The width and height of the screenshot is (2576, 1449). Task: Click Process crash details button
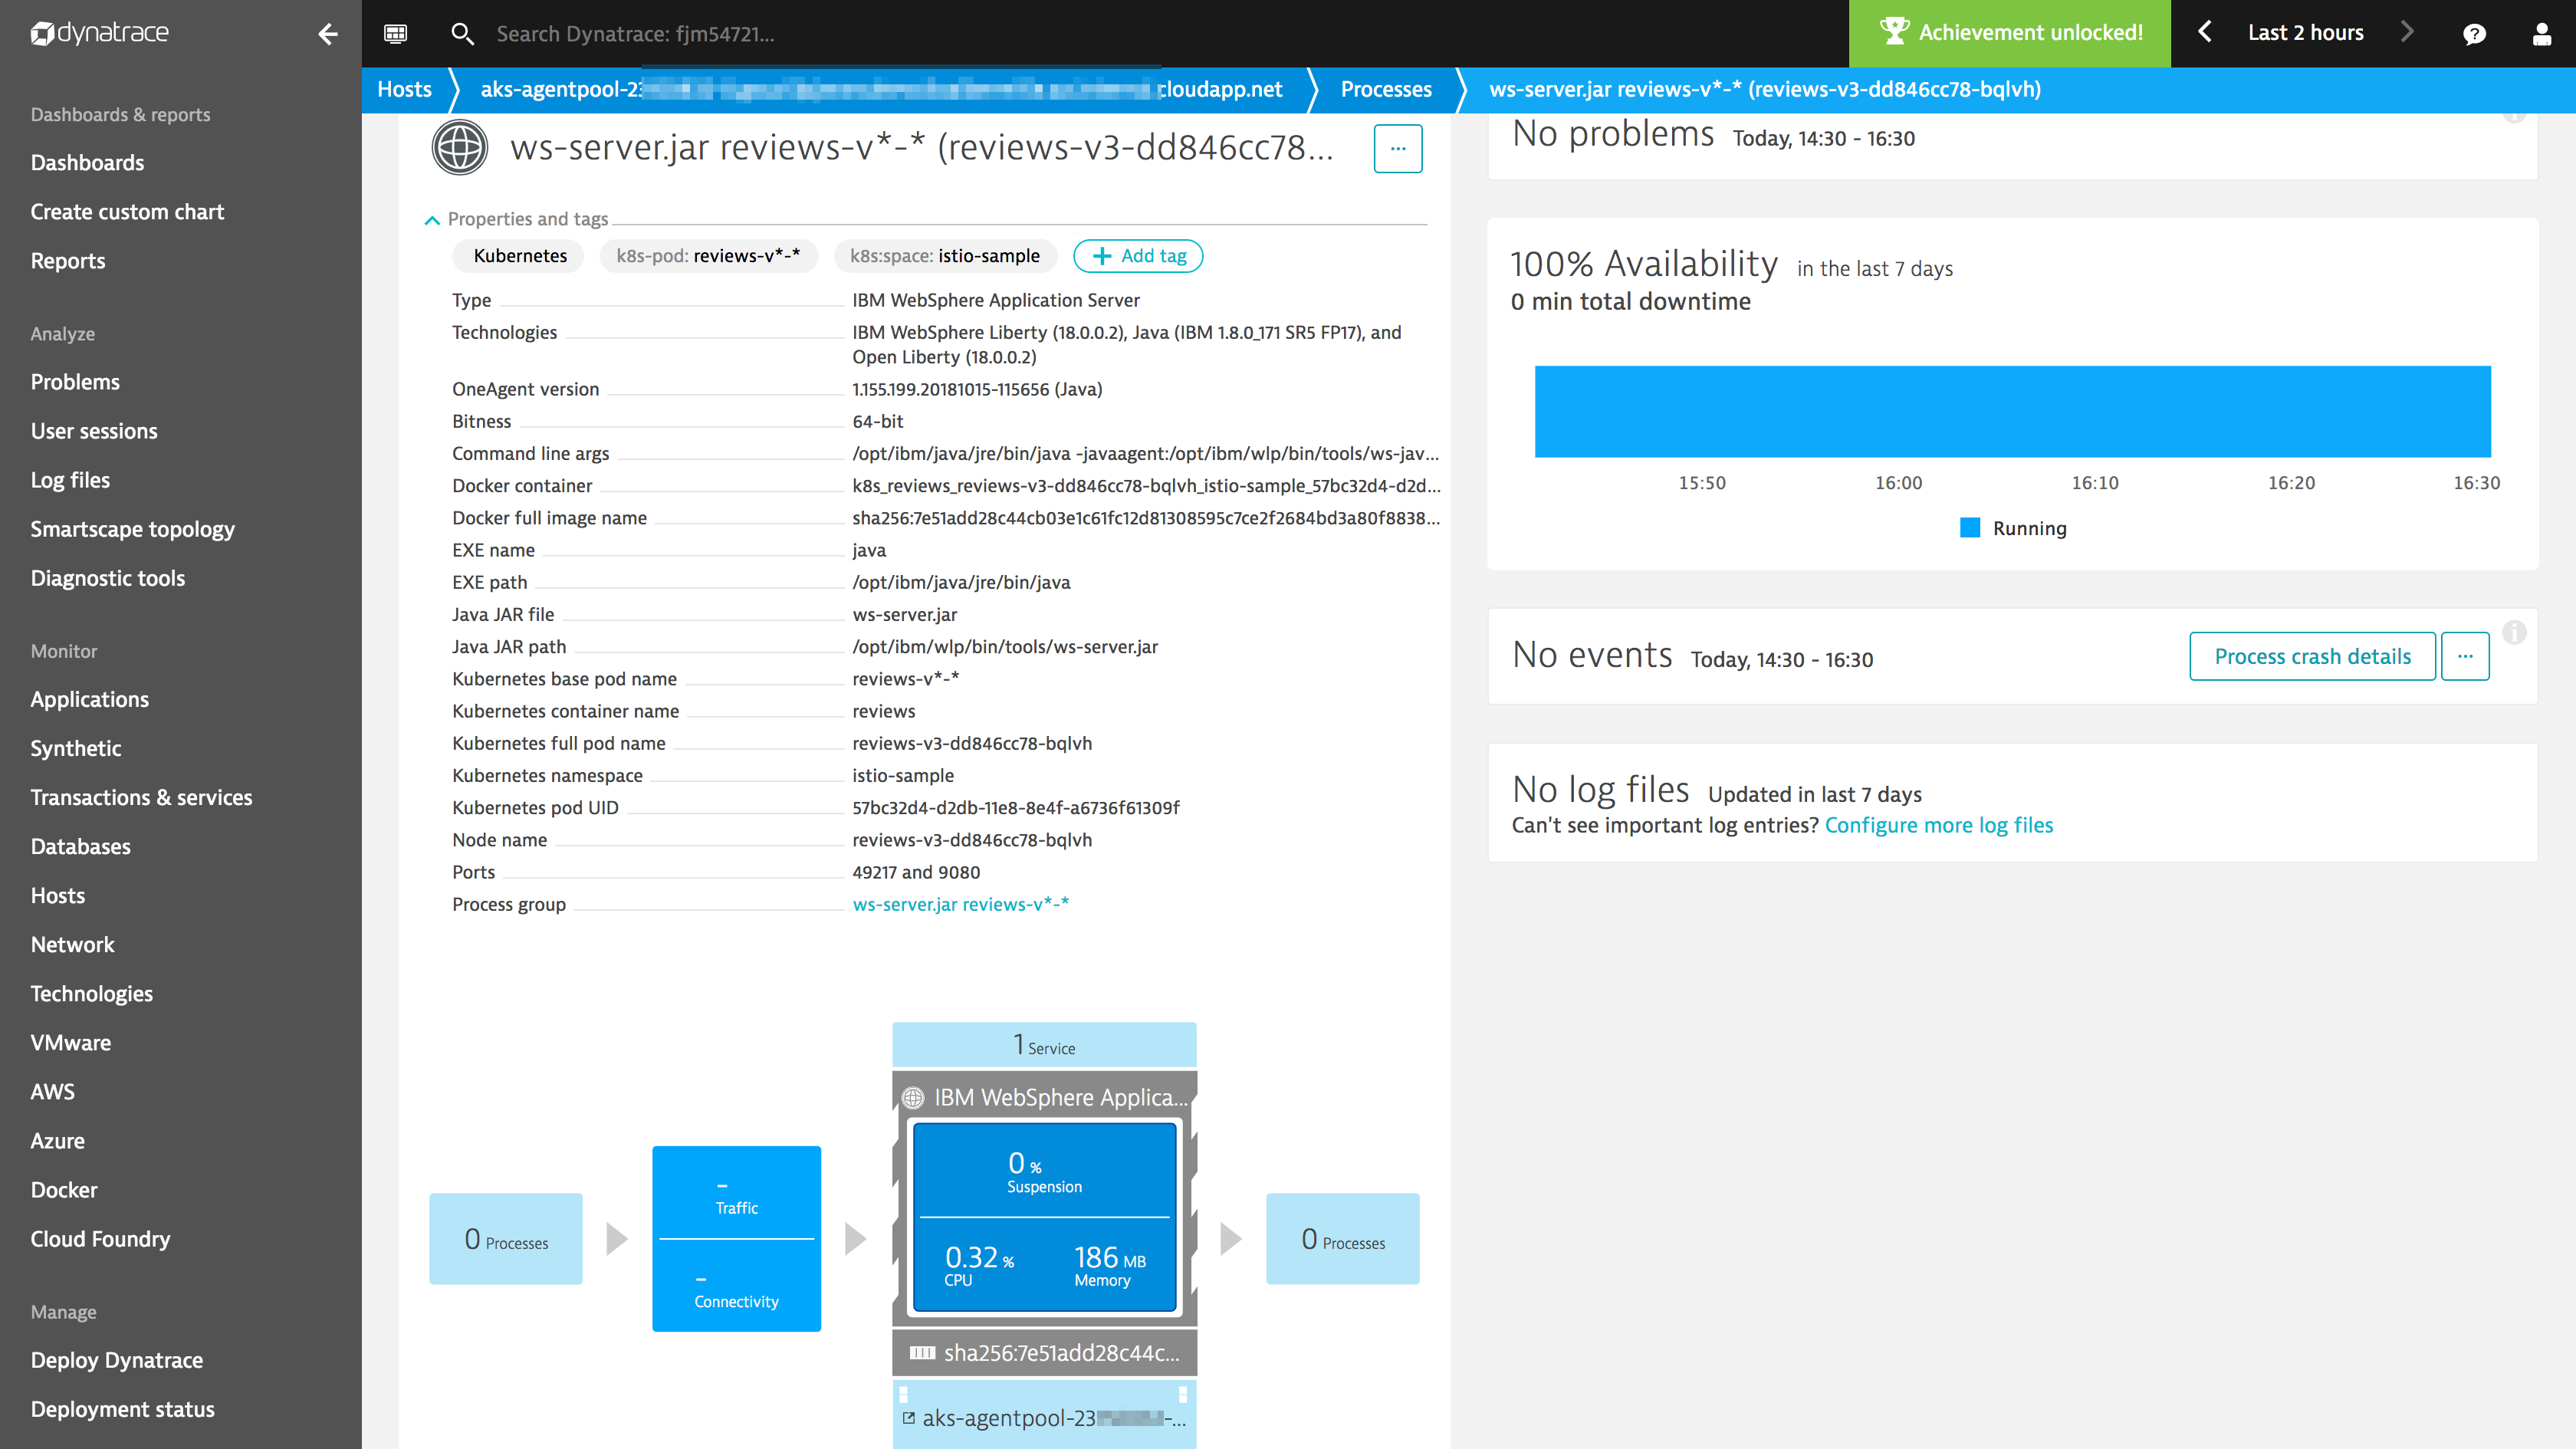pos(2312,656)
